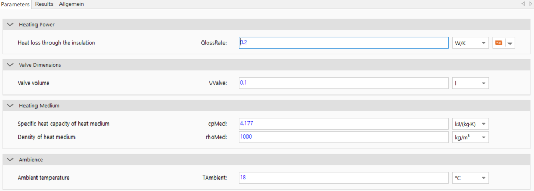
Task: Click the rhoMed value field
Action: pos(343,137)
